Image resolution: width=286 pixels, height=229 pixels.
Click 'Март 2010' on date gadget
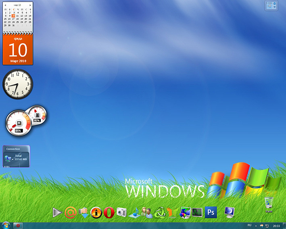pos(18,61)
